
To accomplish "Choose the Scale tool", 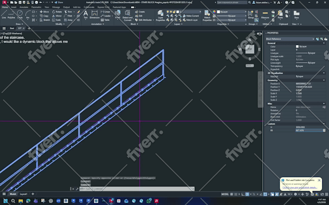I will (57, 20).
